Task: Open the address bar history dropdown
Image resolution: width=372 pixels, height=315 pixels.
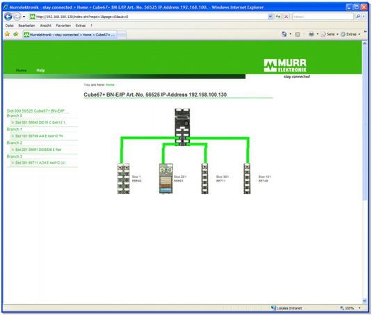Action: (270, 17)
